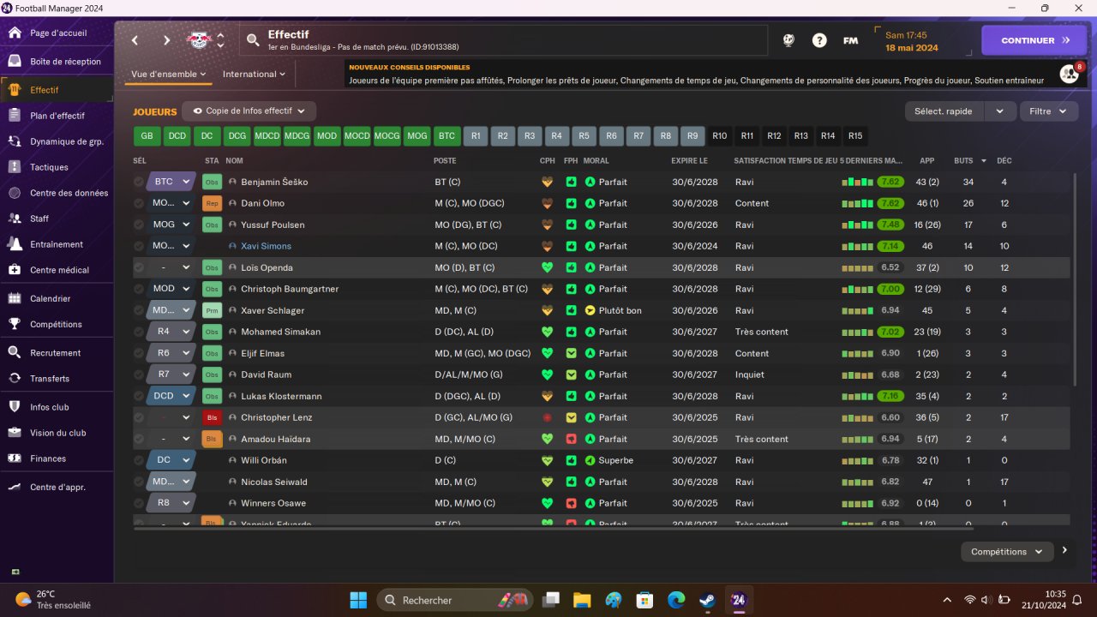
Task: Select Xavi Simons' row checkbox
Action: 139,246
